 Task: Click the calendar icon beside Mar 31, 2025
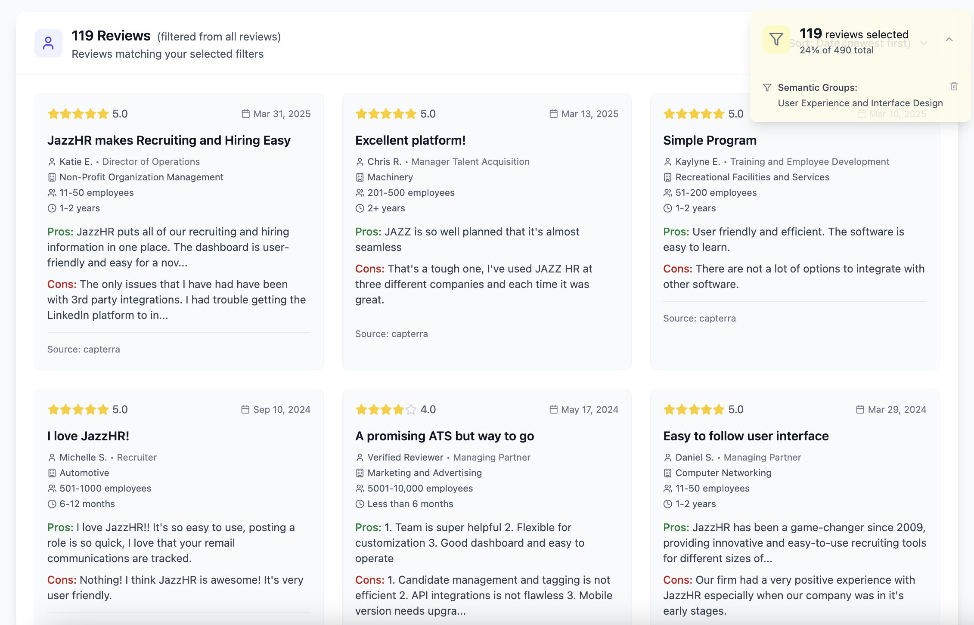coord(245,114)
